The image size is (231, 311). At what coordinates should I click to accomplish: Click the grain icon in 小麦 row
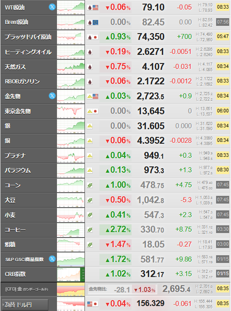pyautogui.click(x=90, y=215)
